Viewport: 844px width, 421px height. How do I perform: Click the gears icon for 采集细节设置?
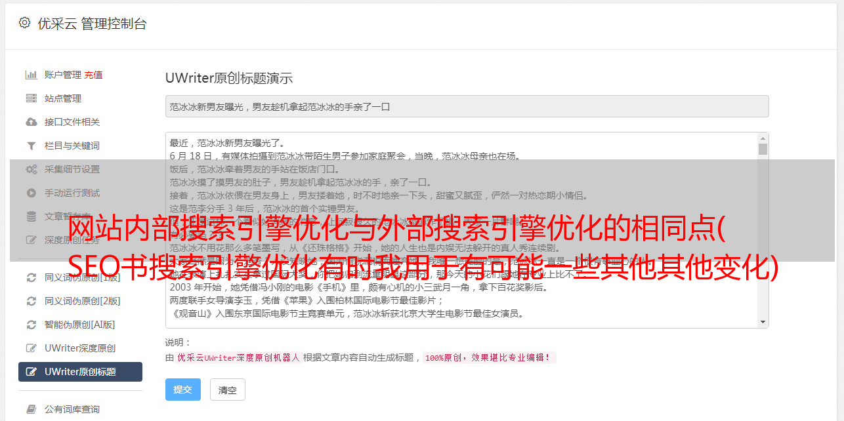click(31, 169)
